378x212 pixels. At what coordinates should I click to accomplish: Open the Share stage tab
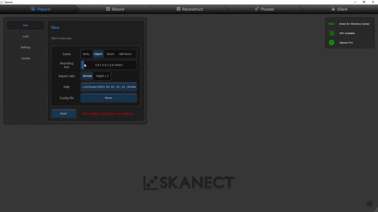tap(339, 9)
